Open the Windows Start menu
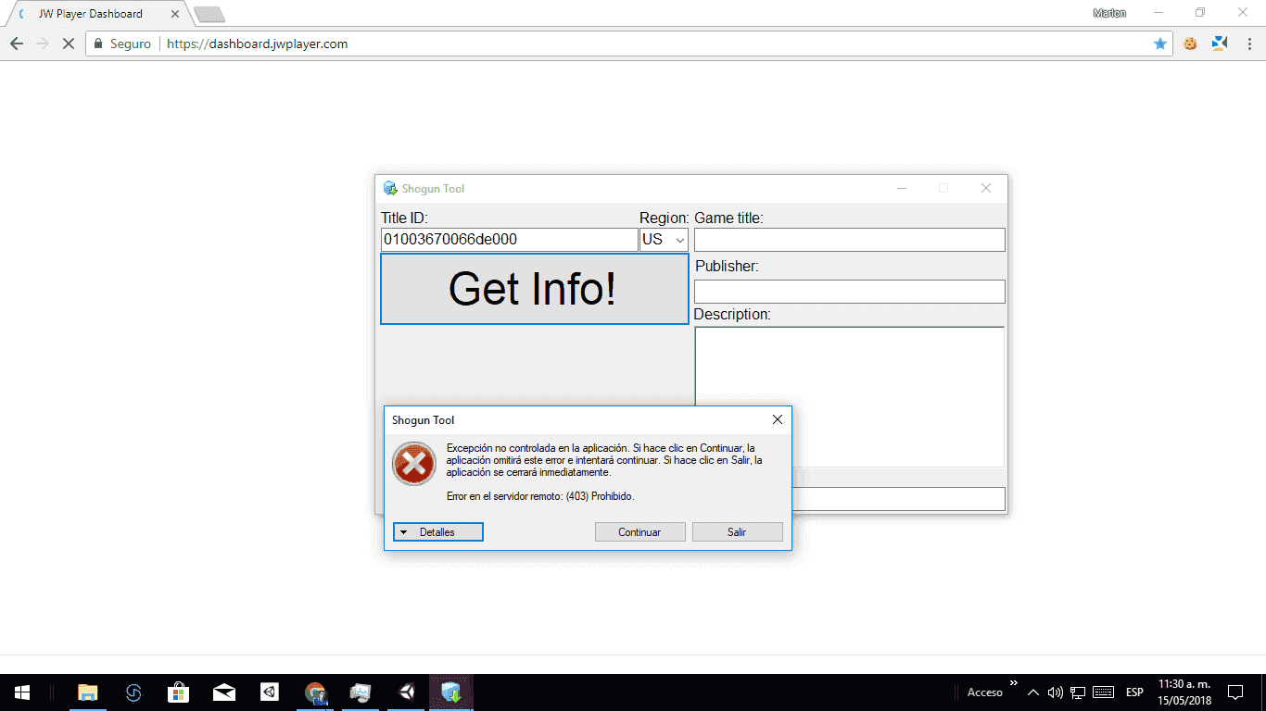Screen dimensions: 1266x711 click(22, 692)
